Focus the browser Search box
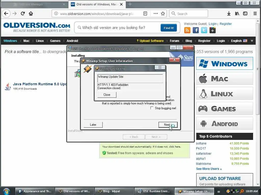261x195 pixels. (x=189, y=14)
